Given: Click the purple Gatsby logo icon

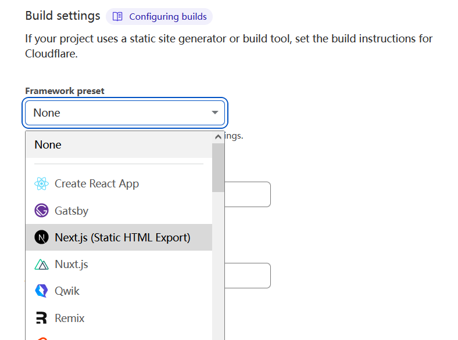Looking at the screenshot, I should click(x=41, y=211).
